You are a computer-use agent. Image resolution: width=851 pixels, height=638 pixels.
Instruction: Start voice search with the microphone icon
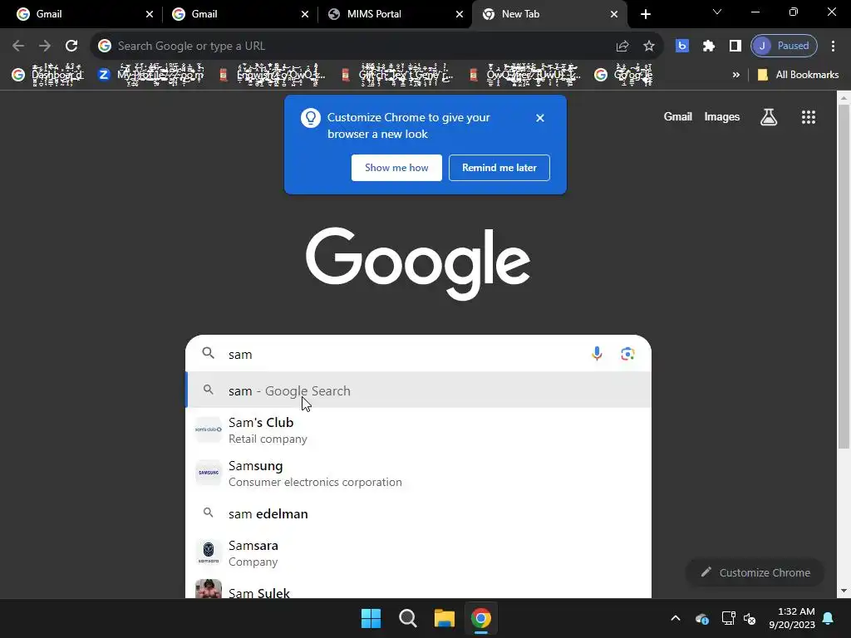point(597,354)
